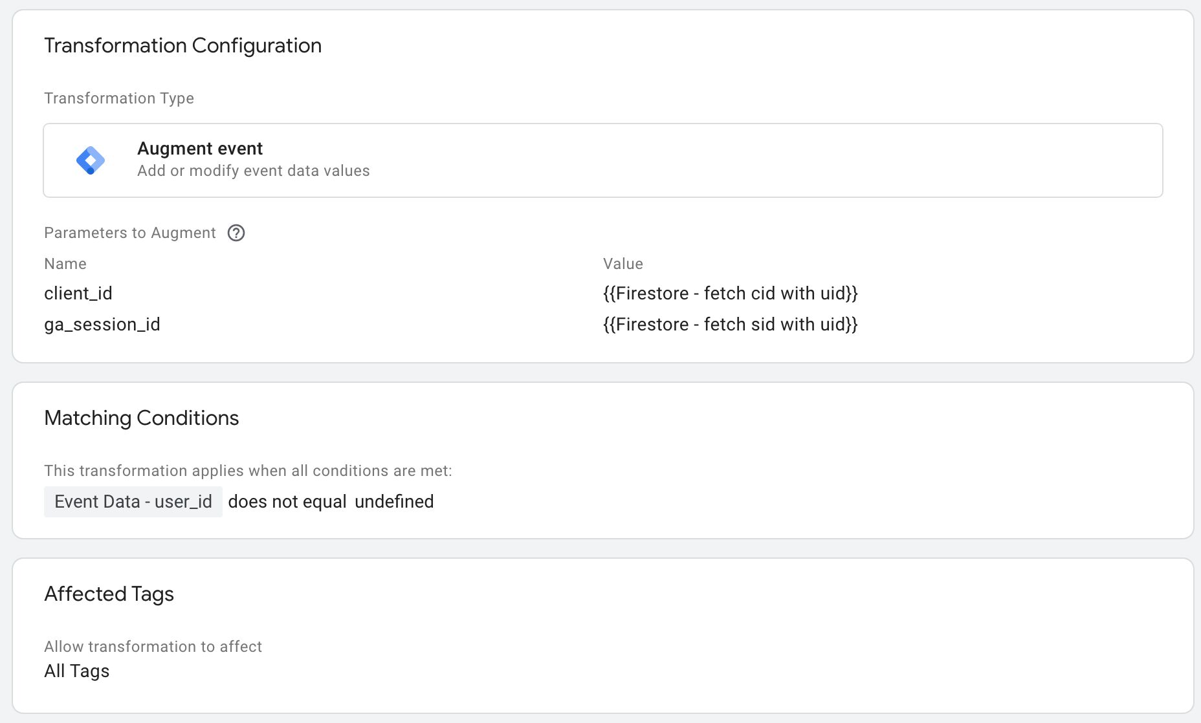The image size is (1201, 723).
Task: Select the All Tags setting
Action: pos(77,671)
